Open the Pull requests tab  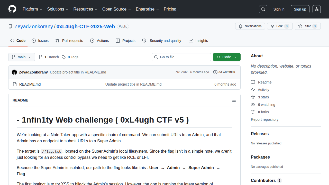(x=69, y=41)
